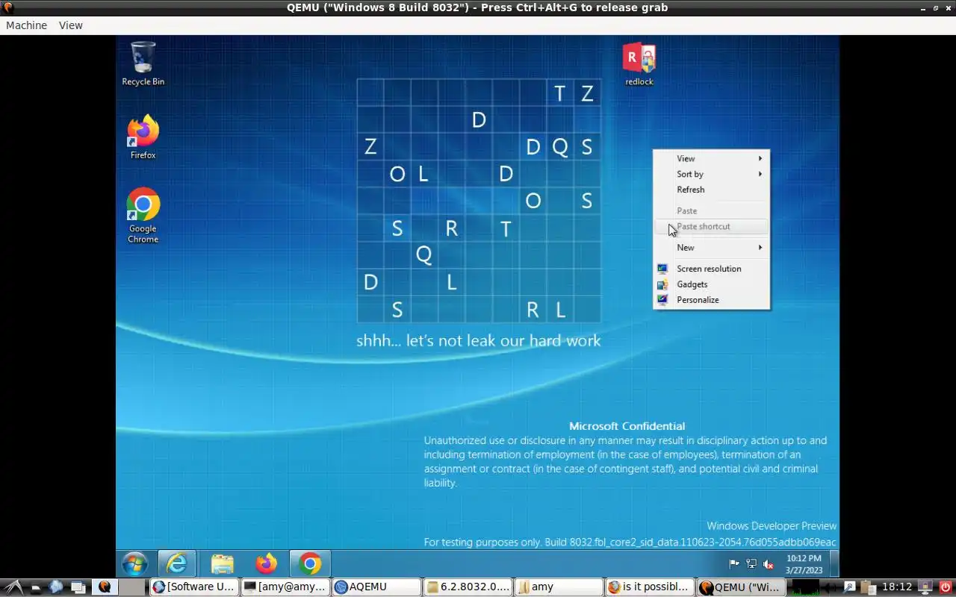
Task: Select the Google Chrome desktop shortcut
Action: [143, 215]
